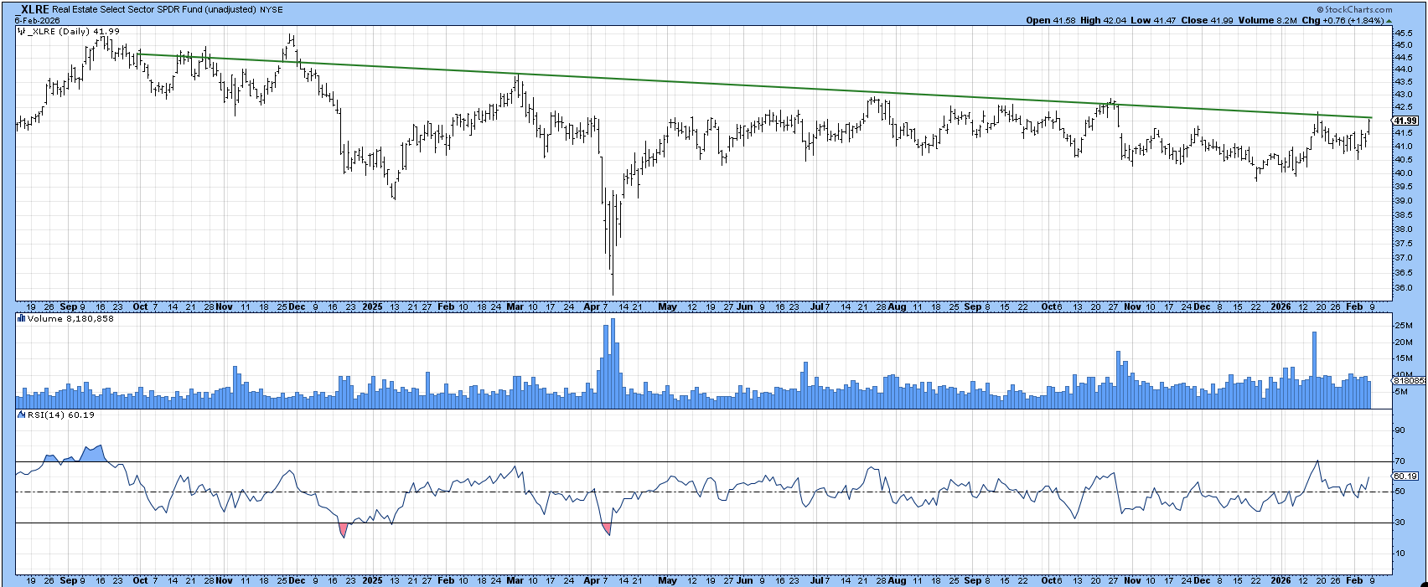Viewport: 1428px width, 587px height.
Task: Click the volume bars icon in volume panel
Action: point(21,319)
